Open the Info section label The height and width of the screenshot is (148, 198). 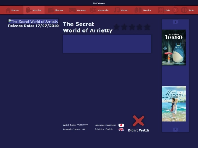click(191, 10)
